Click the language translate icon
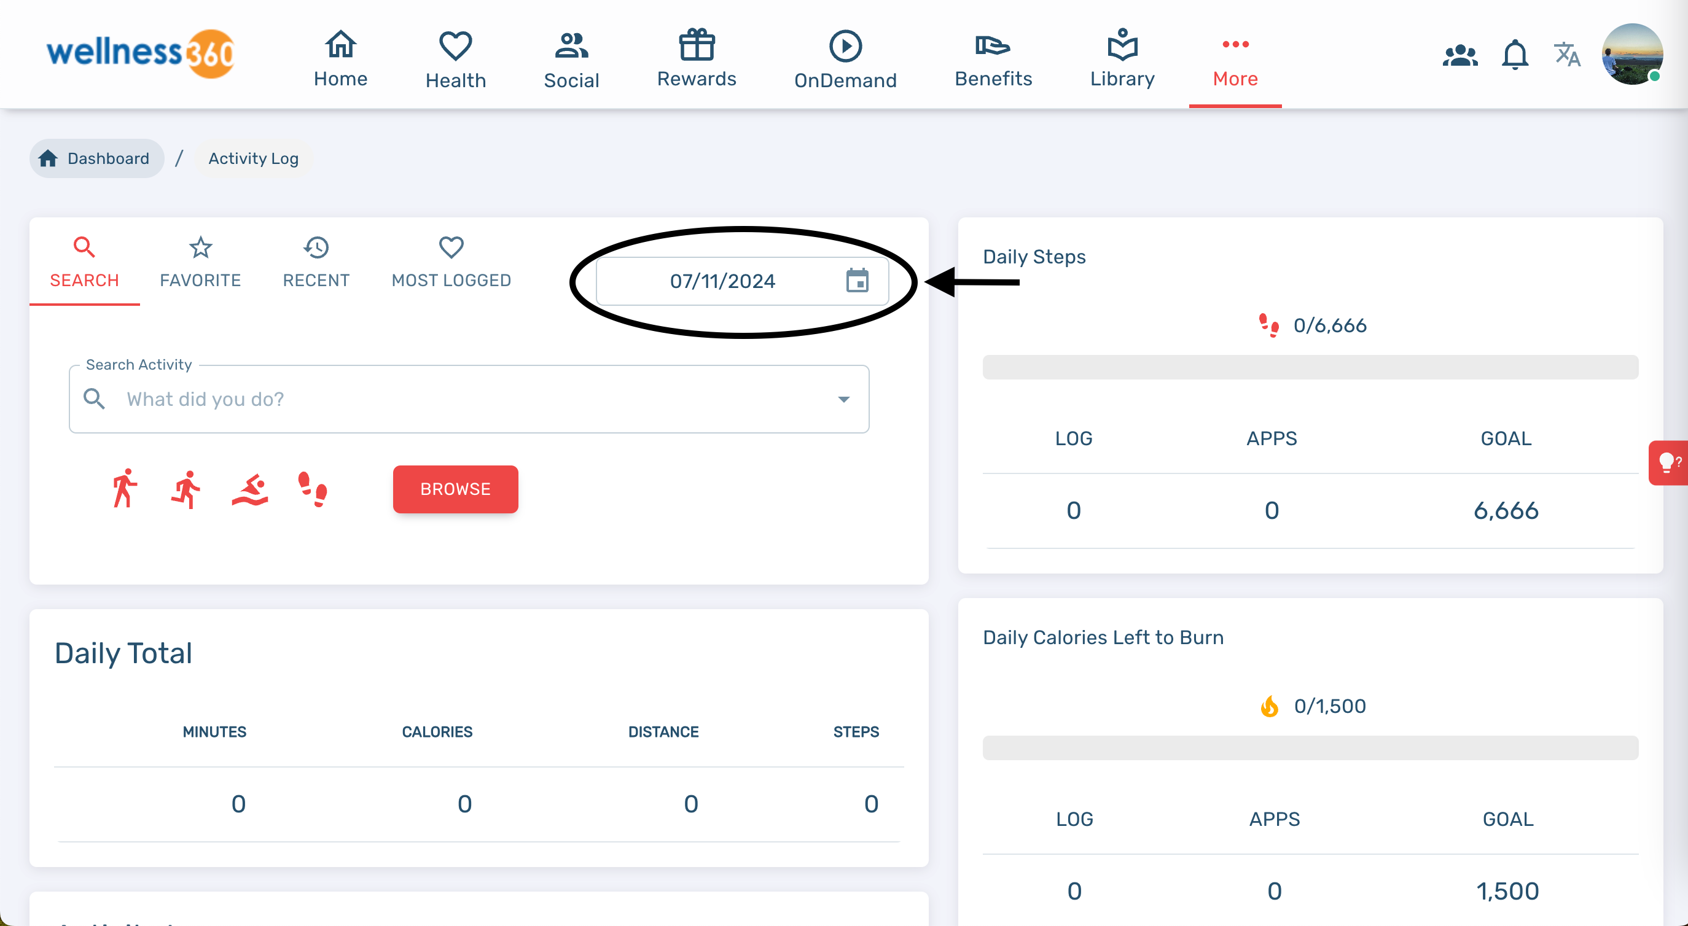 pos(1567,55)
